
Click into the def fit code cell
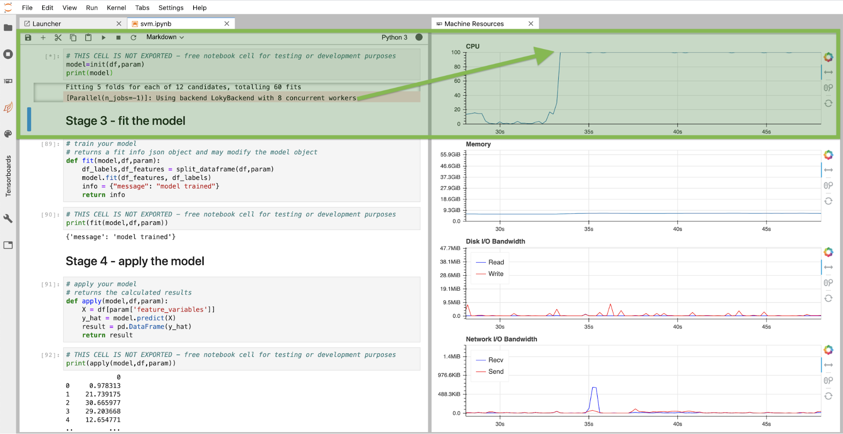coord(242,170)
